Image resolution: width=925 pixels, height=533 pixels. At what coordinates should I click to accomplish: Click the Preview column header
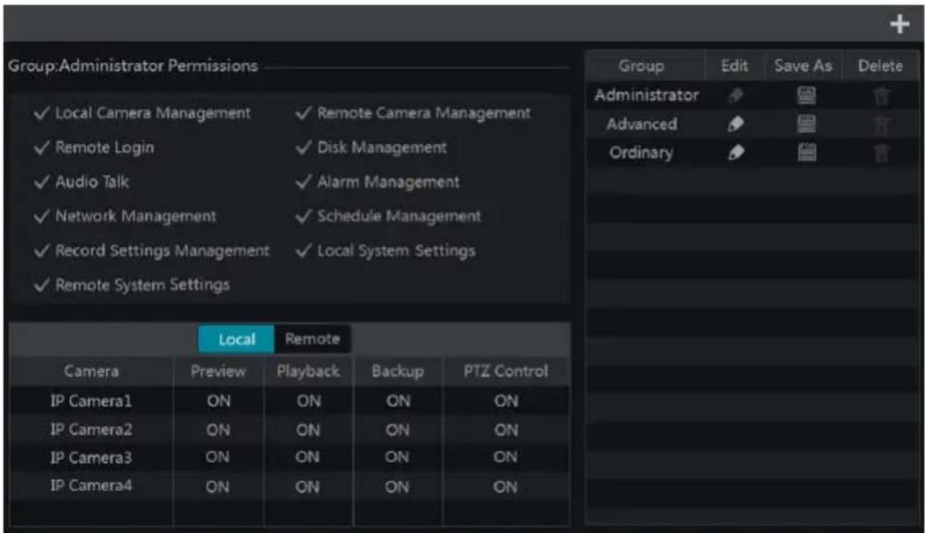[218, 371]
